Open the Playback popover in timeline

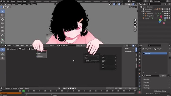click(x=8, y=88)
